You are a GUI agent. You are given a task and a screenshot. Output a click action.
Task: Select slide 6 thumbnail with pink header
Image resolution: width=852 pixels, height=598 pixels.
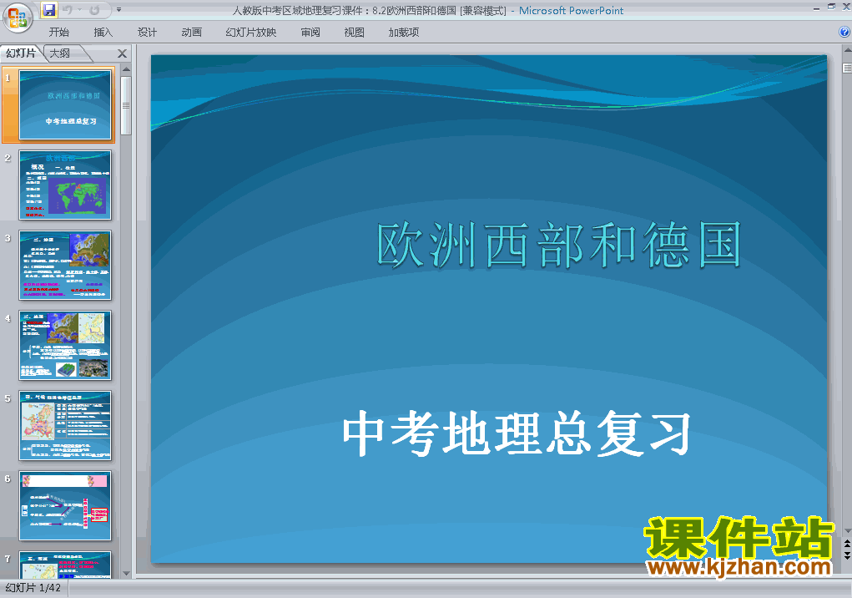(65, 505)
